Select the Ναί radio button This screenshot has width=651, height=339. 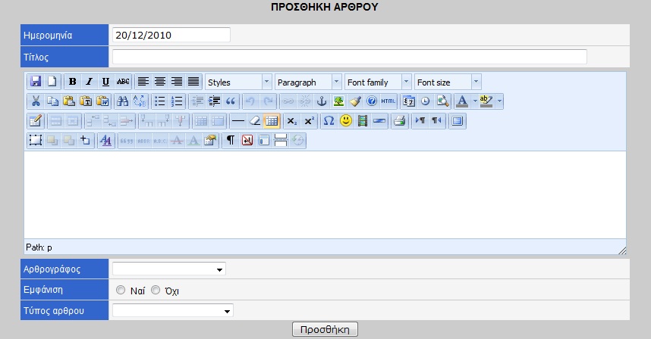(x=121, y=290)
